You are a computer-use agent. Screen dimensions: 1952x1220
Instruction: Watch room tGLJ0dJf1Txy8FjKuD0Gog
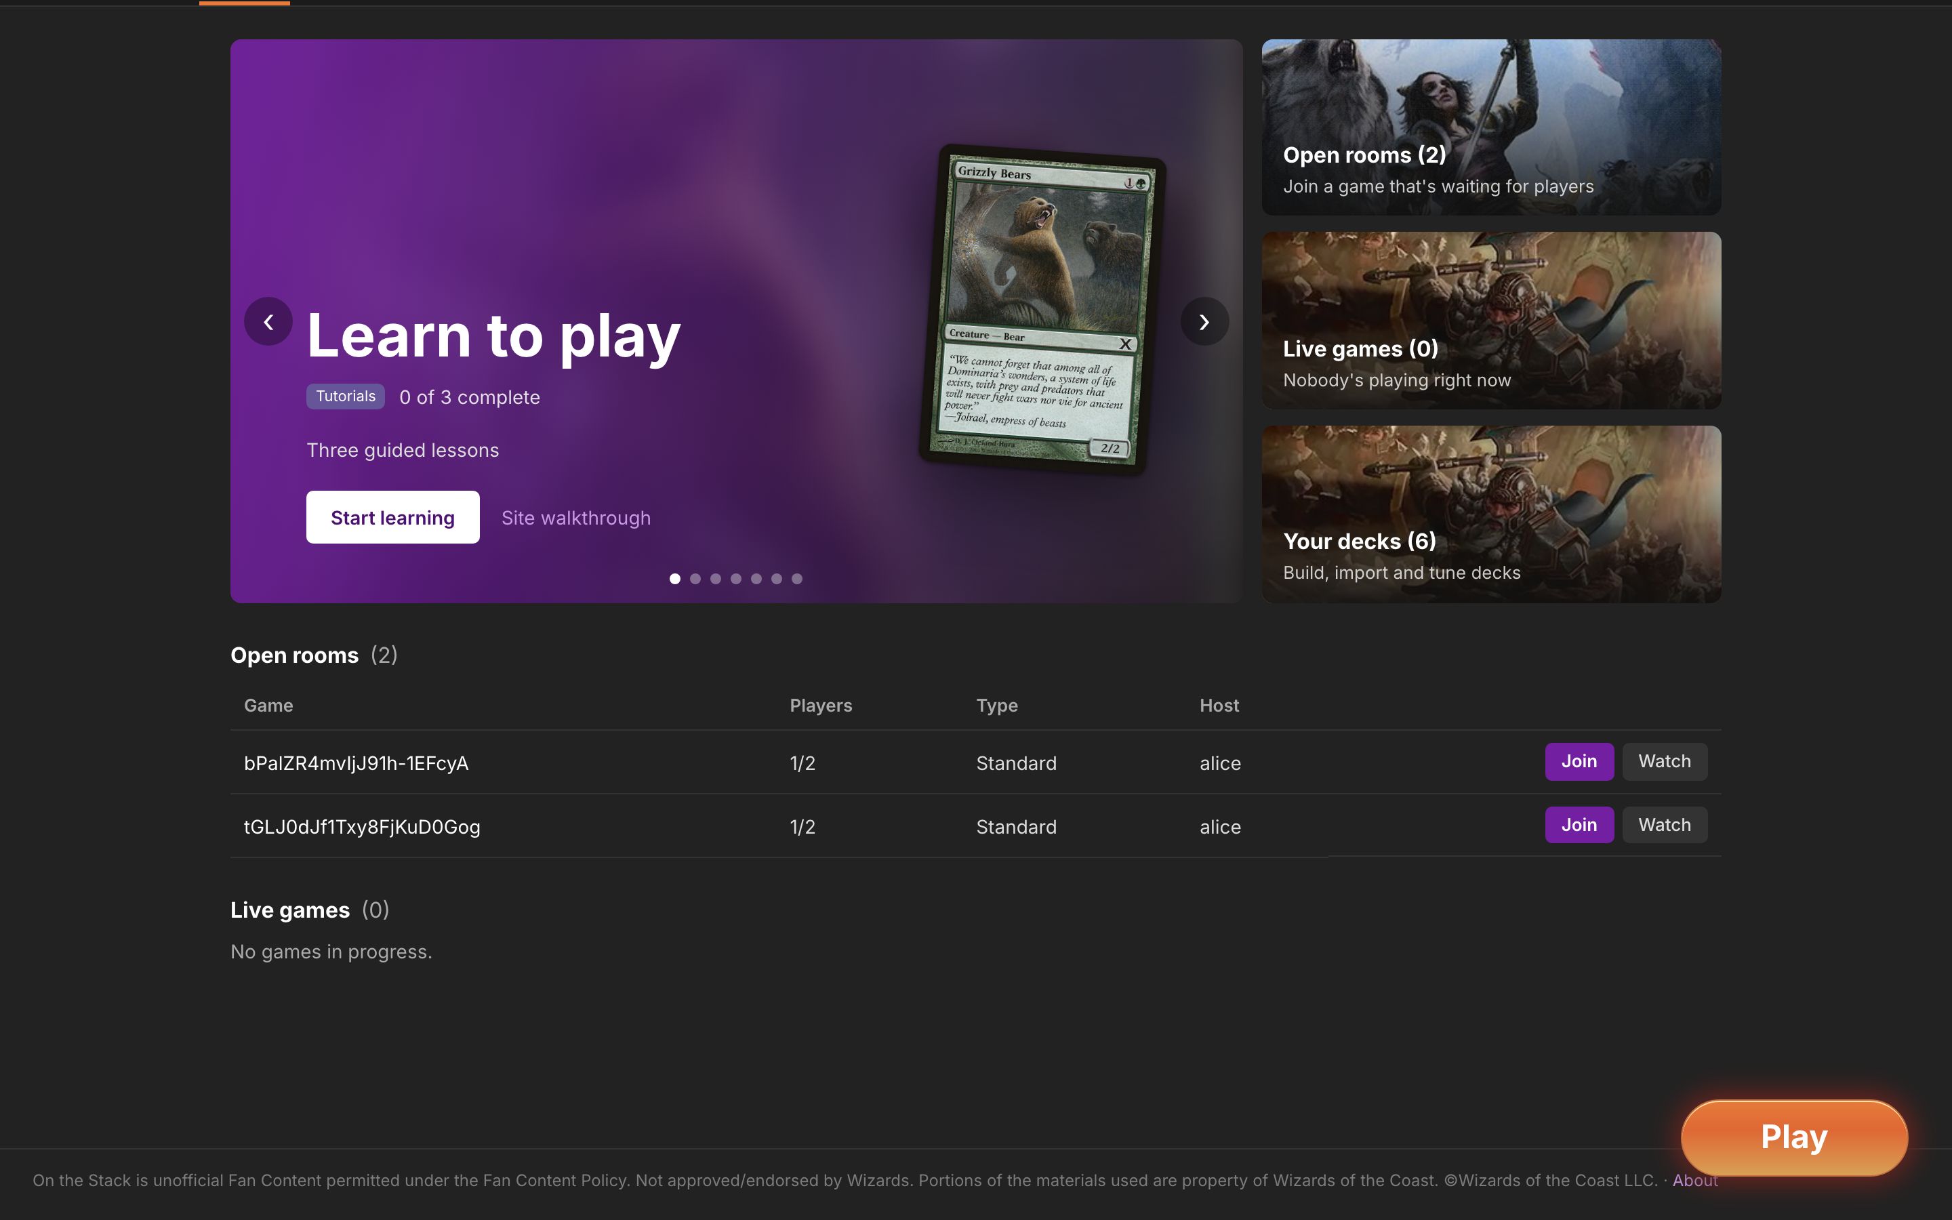[1664, 825]
